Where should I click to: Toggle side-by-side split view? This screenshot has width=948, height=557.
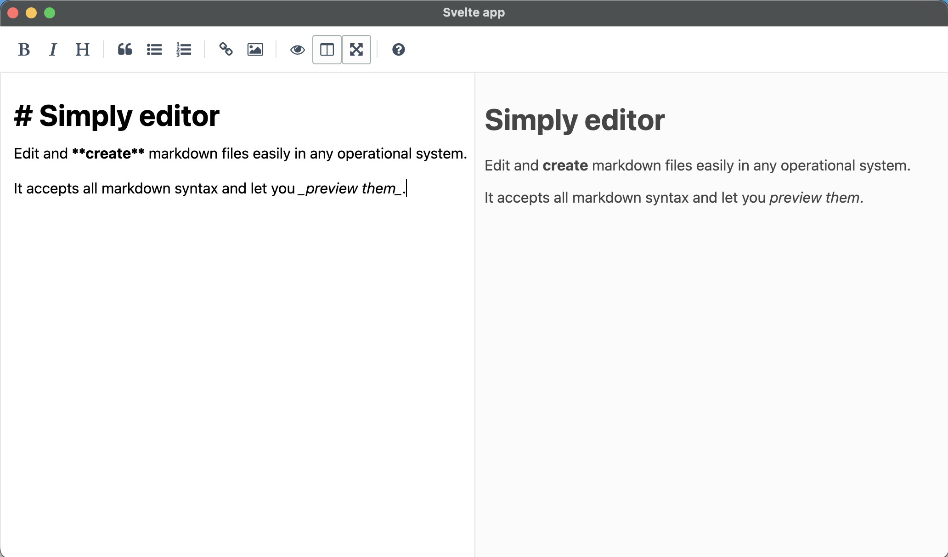click(x=327, y=50)
